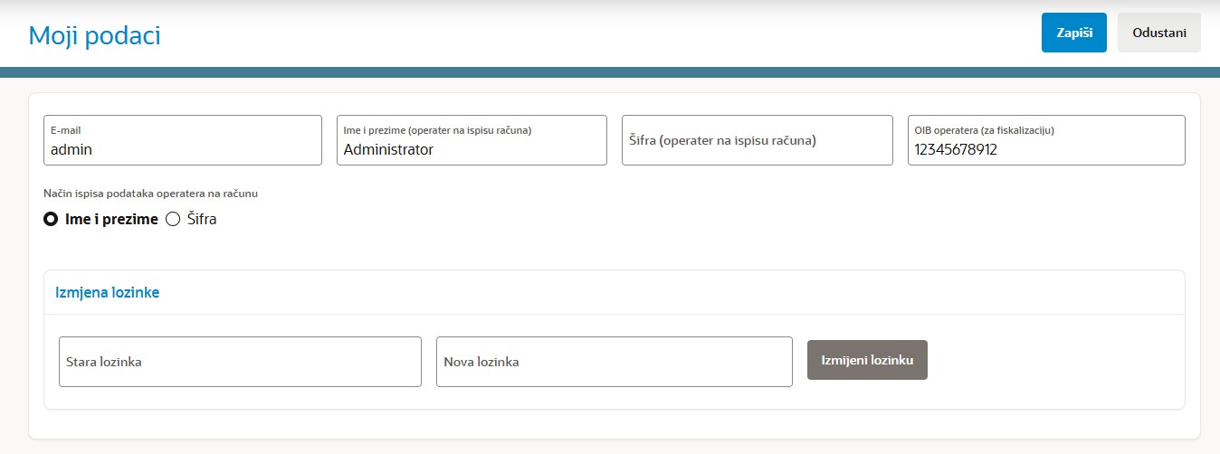The width and height of the screenshot is (1220, 454).
Task: Choose the 'Šifra' radio button option
Action: coord(173,219)
